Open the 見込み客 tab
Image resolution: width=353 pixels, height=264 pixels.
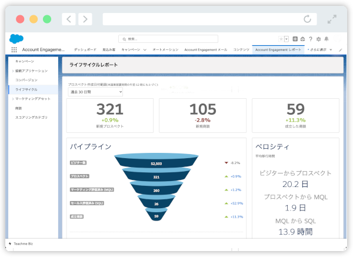click(x=109, y=50)
